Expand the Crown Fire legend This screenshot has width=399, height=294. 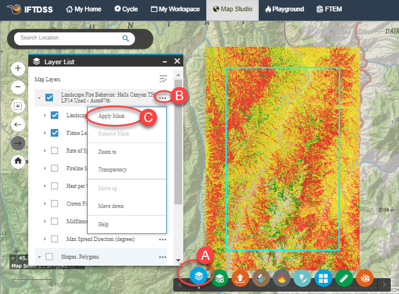pyautogui.click(x=45, y=203)
